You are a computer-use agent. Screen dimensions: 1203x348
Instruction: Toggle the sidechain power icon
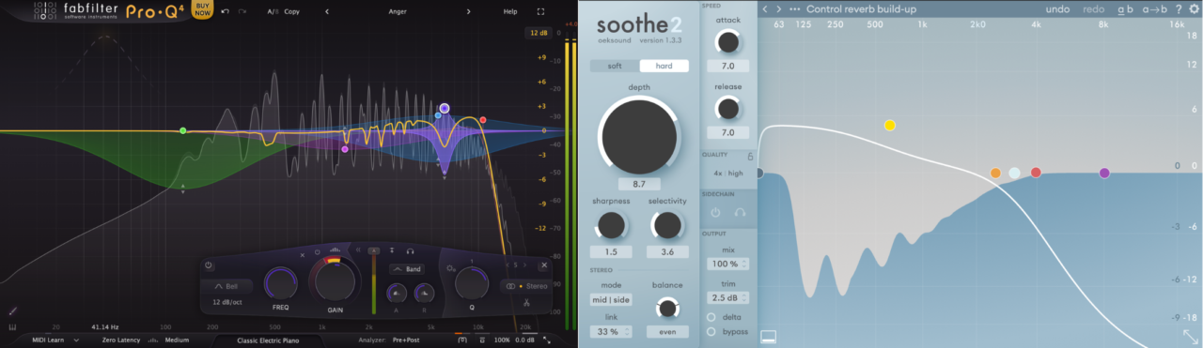pos(715,212)
